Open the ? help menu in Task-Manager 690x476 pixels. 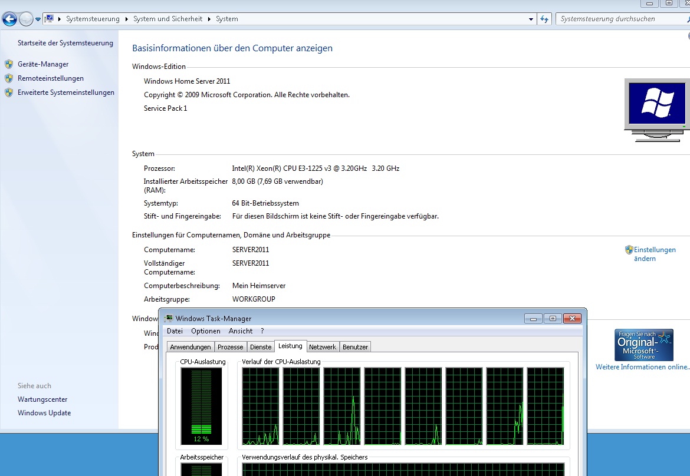(262, 331)
